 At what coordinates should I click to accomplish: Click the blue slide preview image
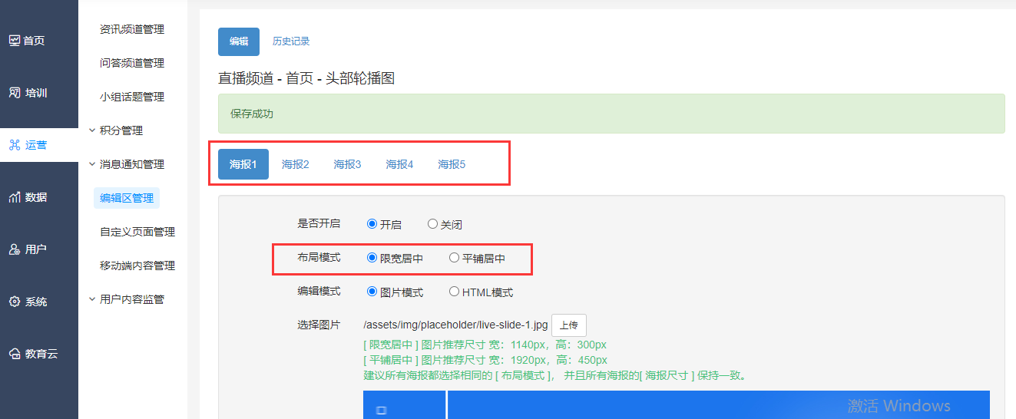(x=677, y=404)
